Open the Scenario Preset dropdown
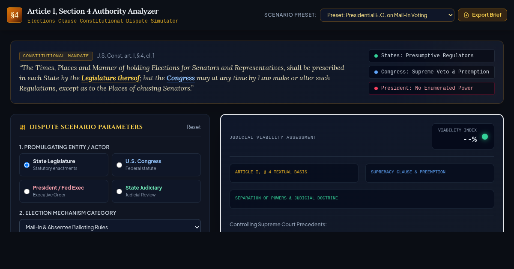 tap(387, 15)
